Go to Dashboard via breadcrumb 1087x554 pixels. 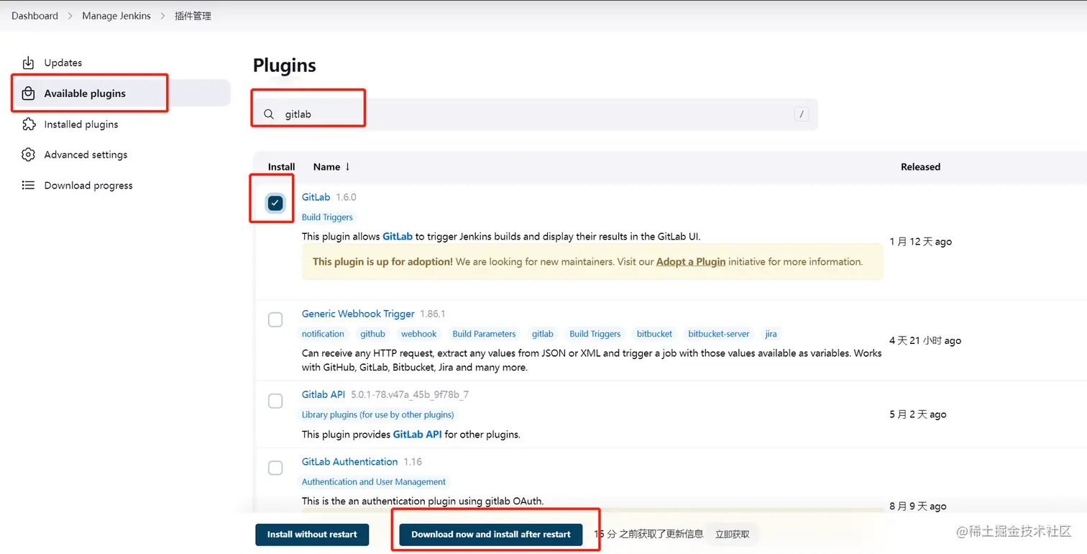click(x=35, y=16)
